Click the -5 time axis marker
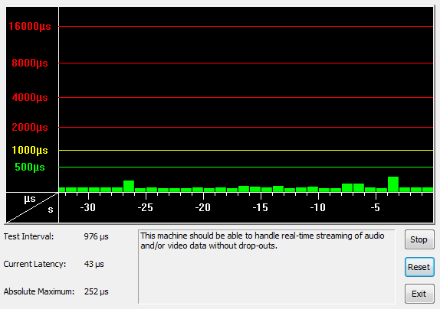Screen dimensions: 440x309 [x=376, y=207]
